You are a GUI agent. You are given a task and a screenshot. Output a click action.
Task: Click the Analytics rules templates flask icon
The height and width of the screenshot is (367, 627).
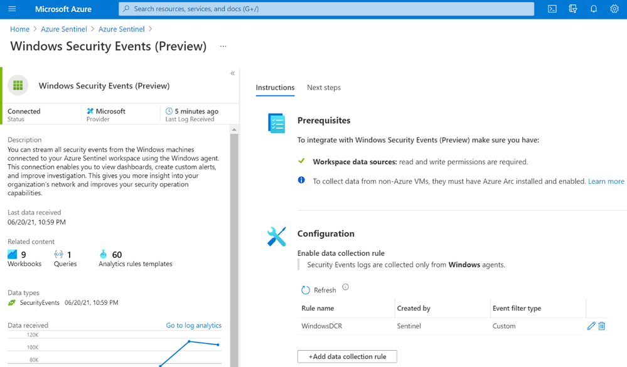pyautogui.click(x=103, y=254)
